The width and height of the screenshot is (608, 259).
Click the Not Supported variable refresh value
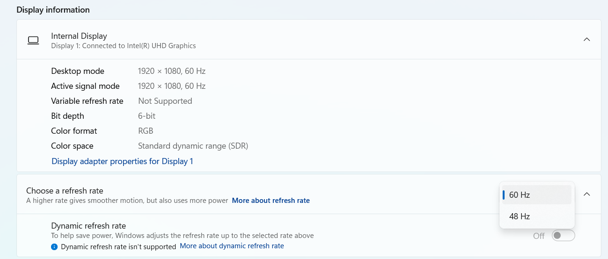(165, 101)
